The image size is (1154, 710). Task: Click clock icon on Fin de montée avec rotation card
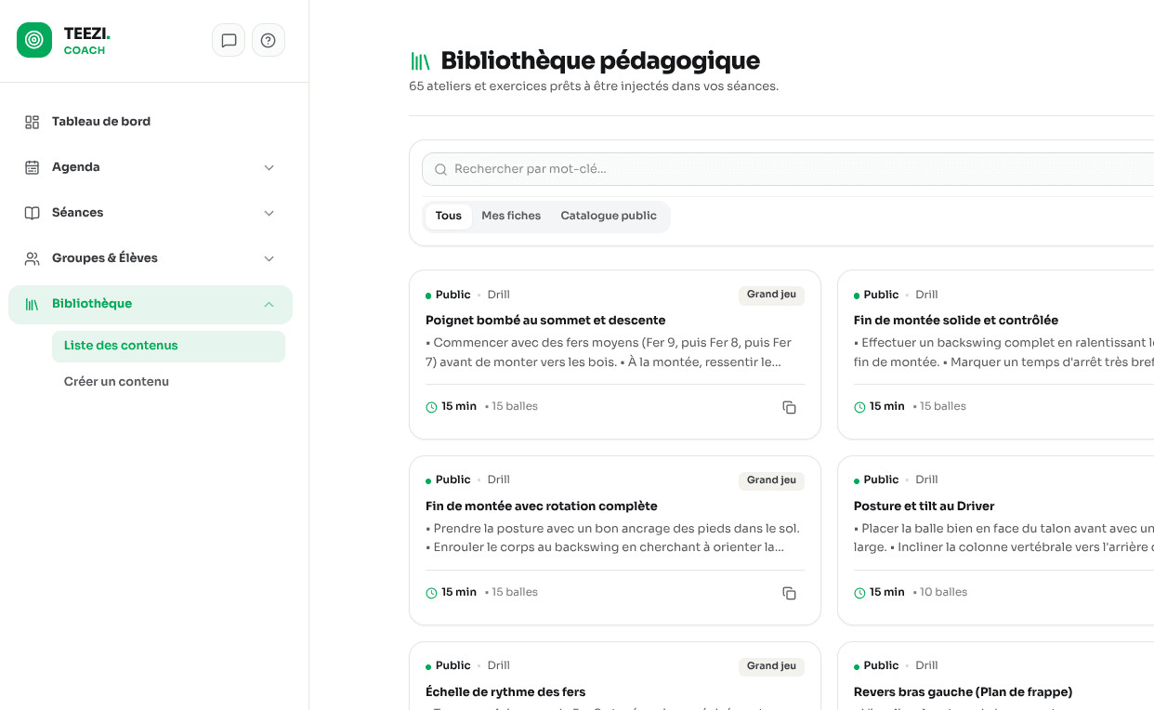pyautogui.click(x=431, y=593)
